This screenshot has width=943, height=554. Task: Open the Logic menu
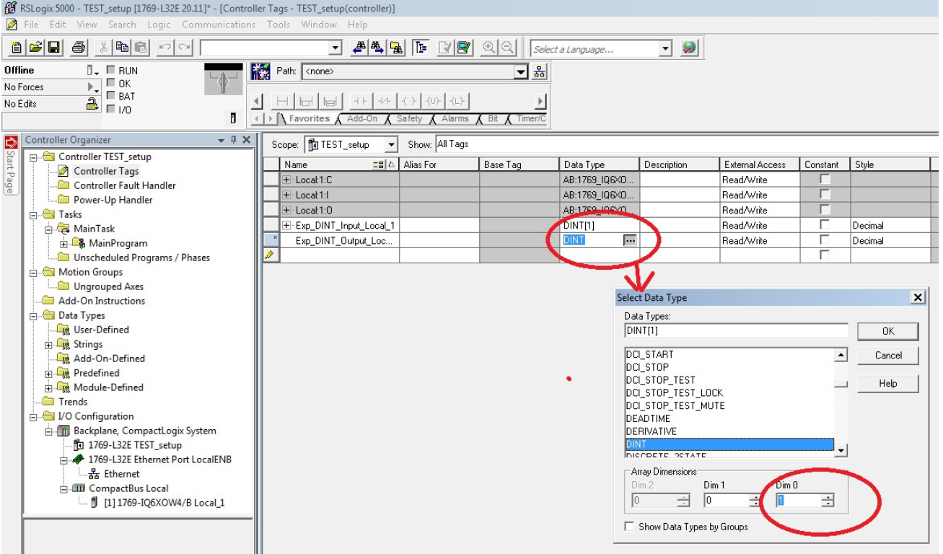[159, 25]
